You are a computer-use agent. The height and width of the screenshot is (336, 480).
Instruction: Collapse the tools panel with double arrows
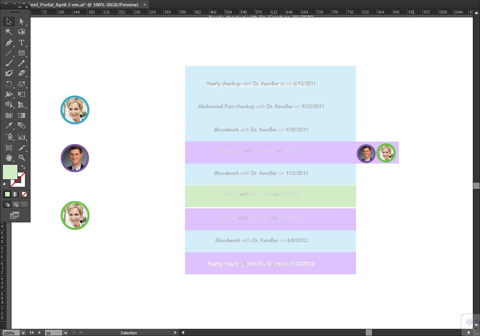19,7
